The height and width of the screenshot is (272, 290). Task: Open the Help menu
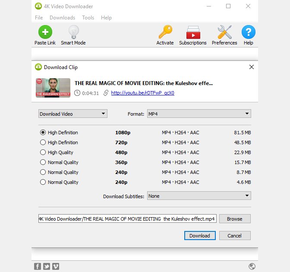pos(106,18)
